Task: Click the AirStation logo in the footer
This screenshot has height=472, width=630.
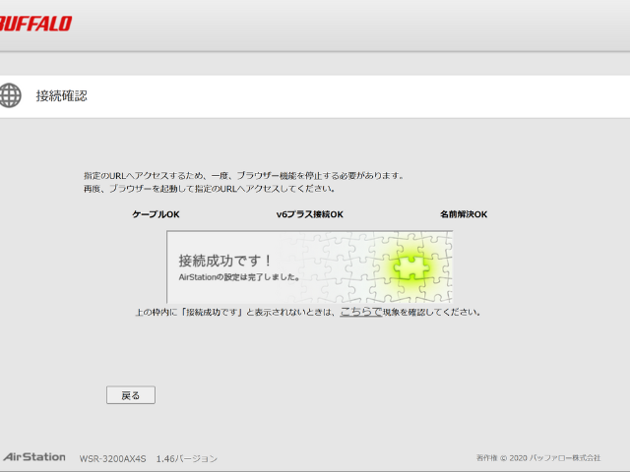Action: point(34,457)
